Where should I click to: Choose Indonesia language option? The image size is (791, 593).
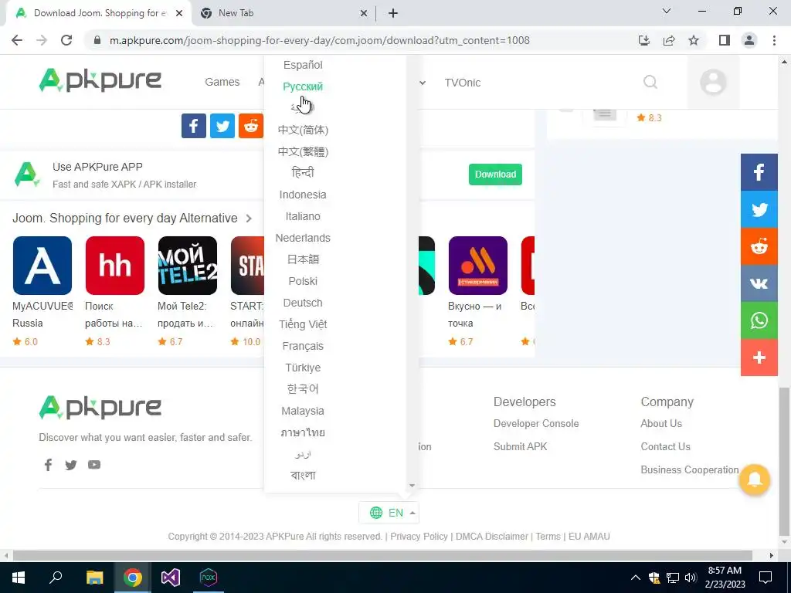coord(303,195)
